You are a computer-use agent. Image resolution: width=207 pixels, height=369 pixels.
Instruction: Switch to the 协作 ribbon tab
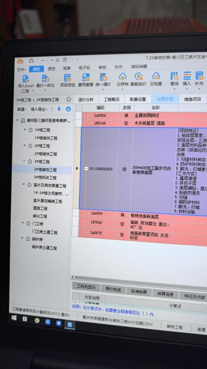pos(118,67)
